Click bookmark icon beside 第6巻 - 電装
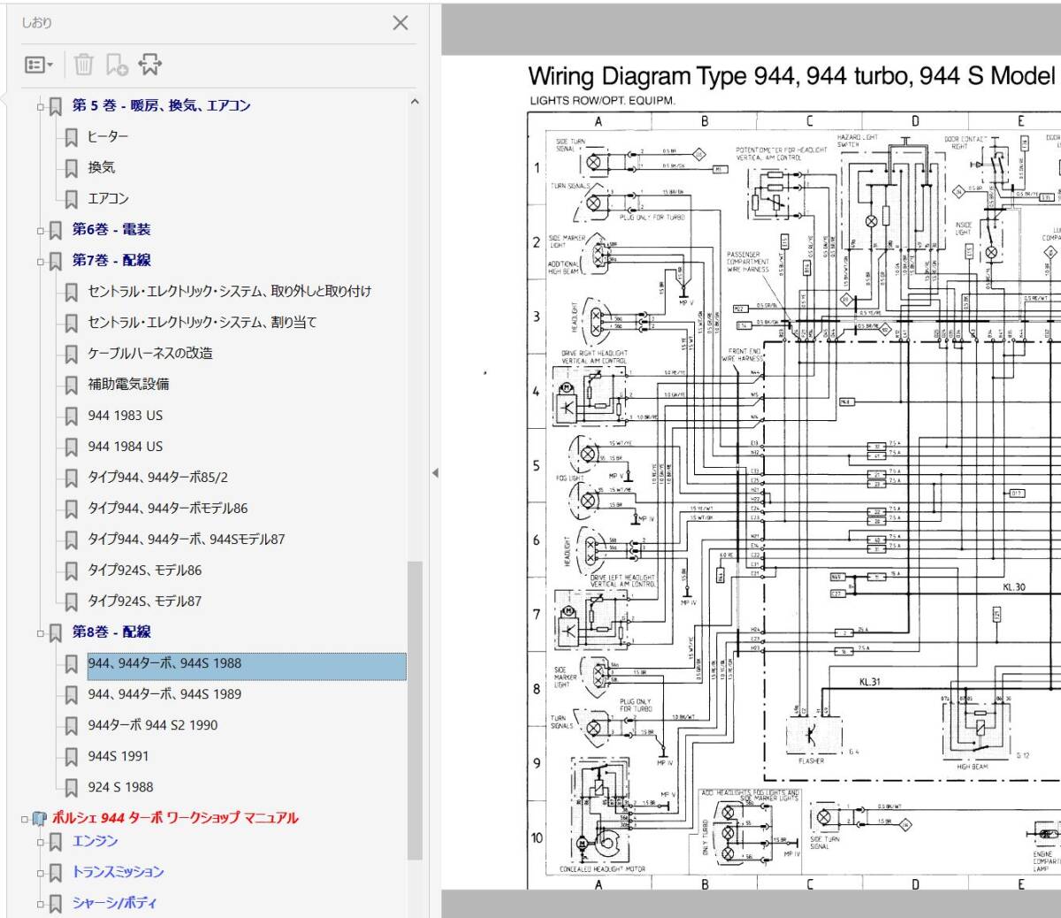Screen dimensions: 1061x918 pos(56,230)
